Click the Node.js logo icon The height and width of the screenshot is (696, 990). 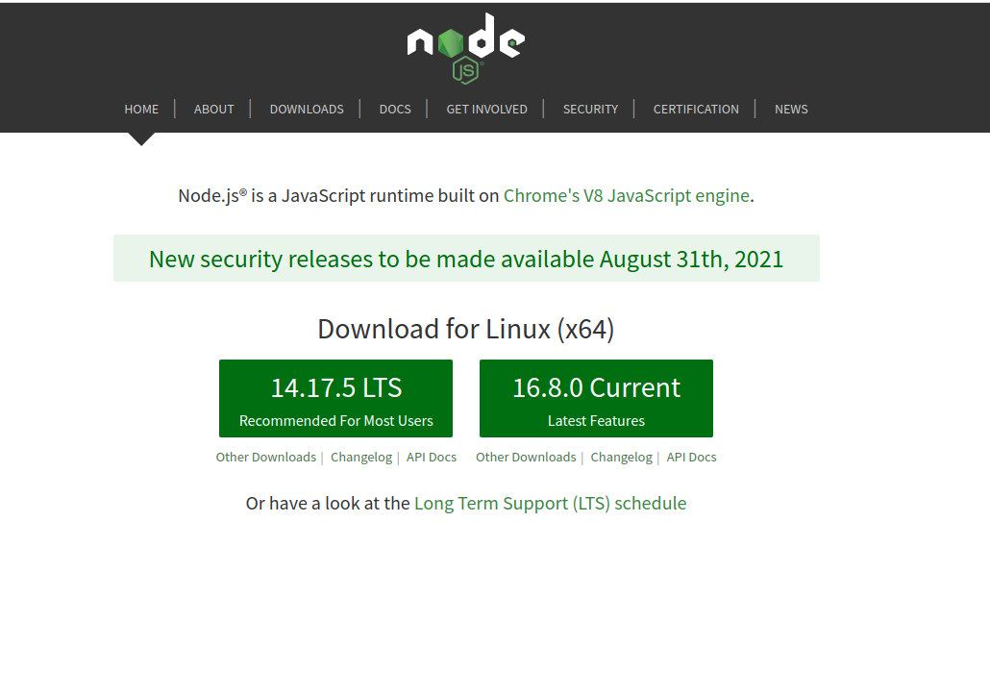[465, 48]
